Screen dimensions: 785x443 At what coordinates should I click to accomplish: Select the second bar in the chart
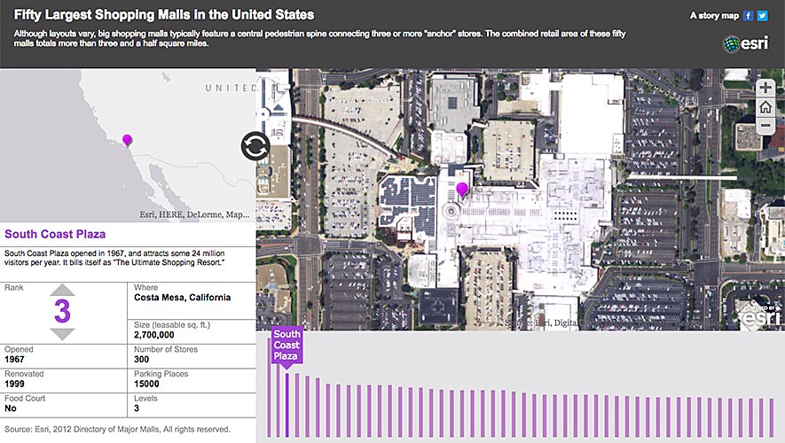(x=278, y=399)
